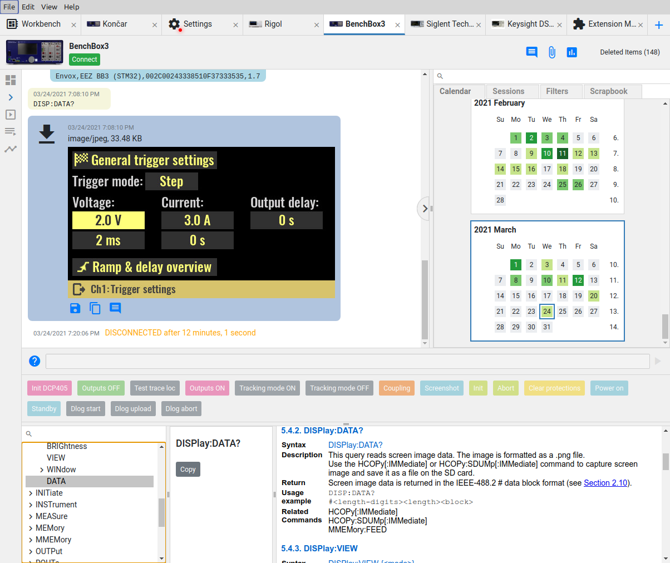Expand the MEASure tree node

click(x=30, y=516)
